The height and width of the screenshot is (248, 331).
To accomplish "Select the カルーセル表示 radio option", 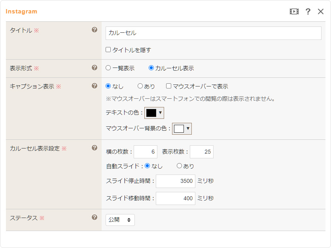I will pos(151,68).
